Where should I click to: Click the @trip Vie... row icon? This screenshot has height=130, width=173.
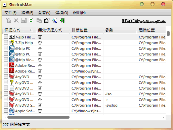(x=12, y=59)
